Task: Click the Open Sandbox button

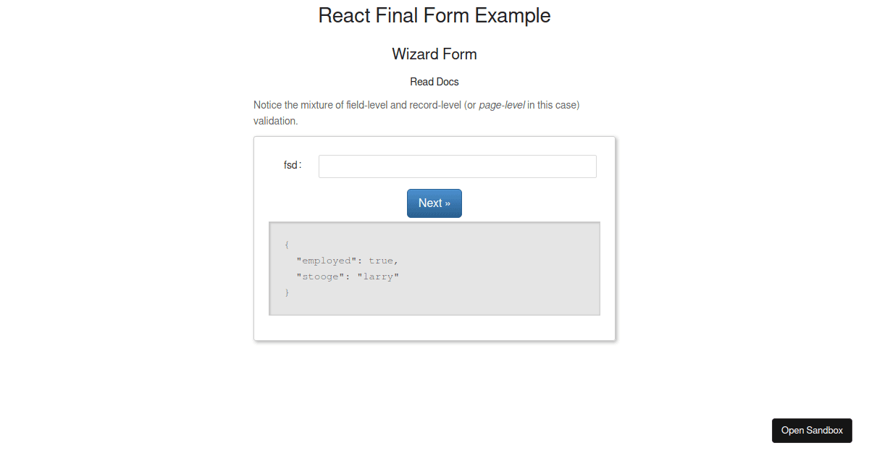Action: click(812, 430)
